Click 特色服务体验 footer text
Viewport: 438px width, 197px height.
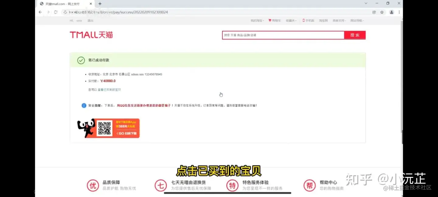pos(255,182)
